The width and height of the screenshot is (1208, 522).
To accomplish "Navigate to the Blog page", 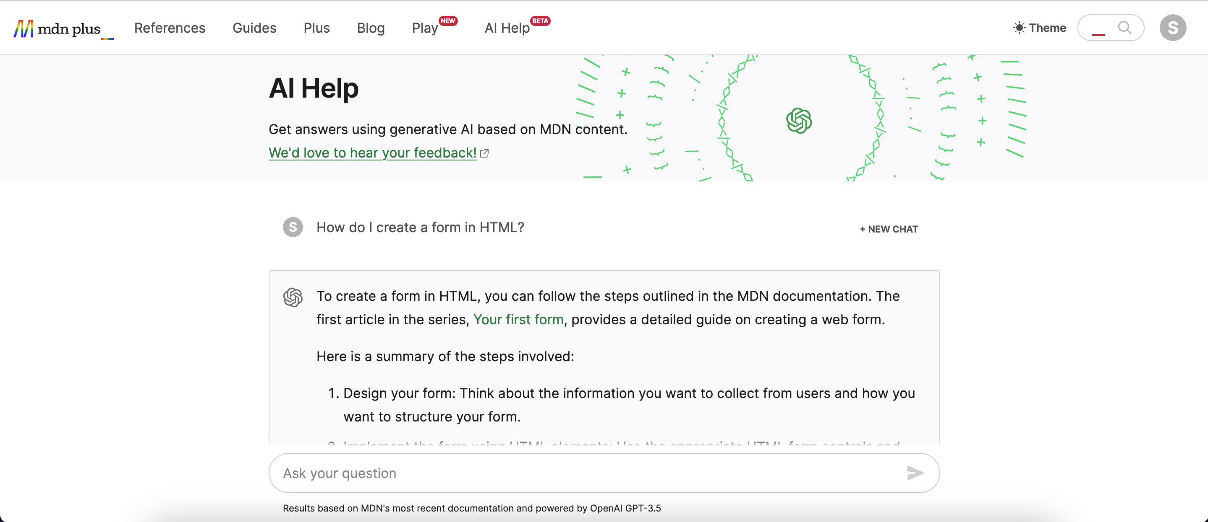I will pyautogui.click(x=371, y=28).
